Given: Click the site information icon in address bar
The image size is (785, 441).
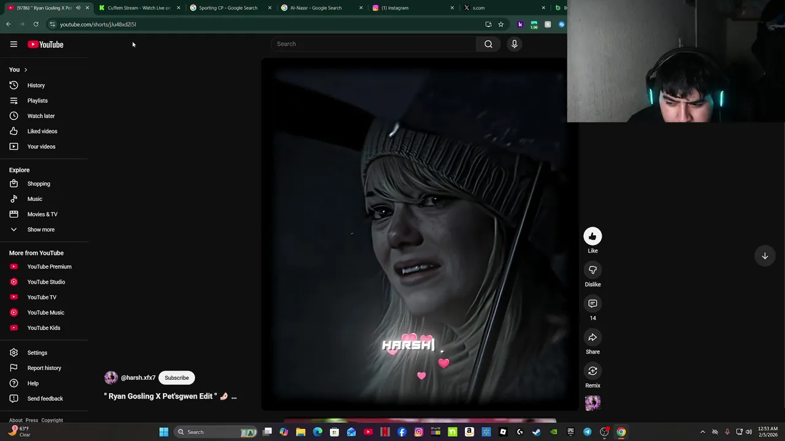Looking at the screenshot, I should coord(53,24).
